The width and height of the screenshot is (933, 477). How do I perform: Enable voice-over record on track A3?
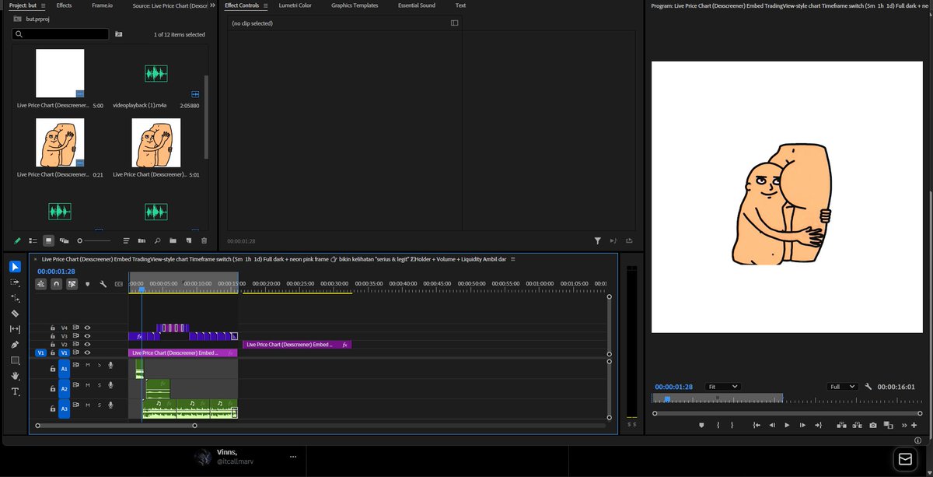[110, 405]
